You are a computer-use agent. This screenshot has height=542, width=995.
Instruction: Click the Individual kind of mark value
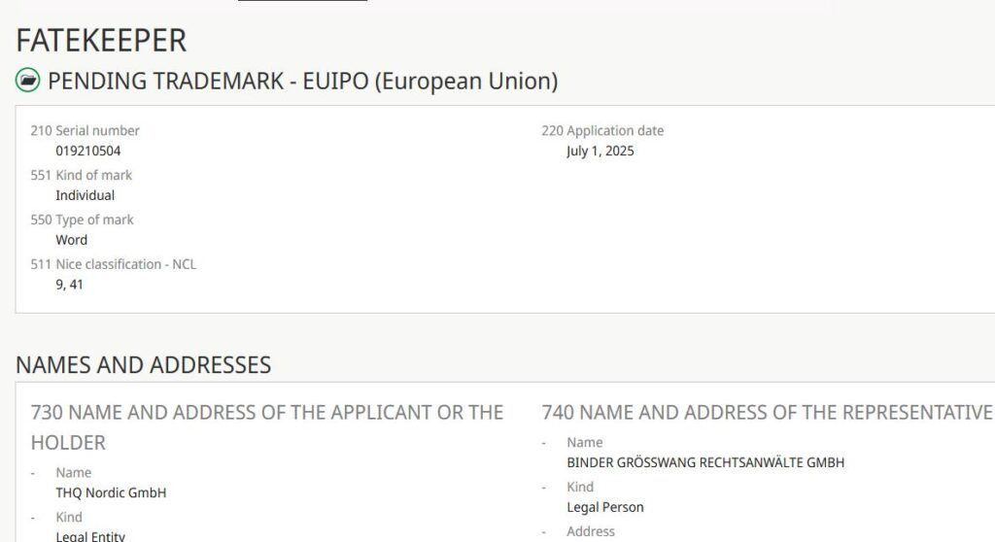tap(85, 195)
